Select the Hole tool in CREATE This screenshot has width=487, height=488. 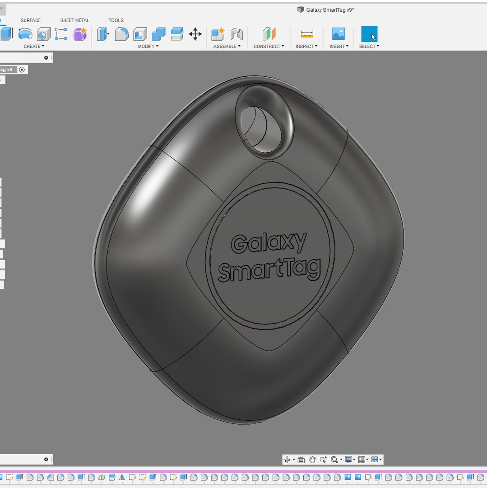click(x=44, y=34)
